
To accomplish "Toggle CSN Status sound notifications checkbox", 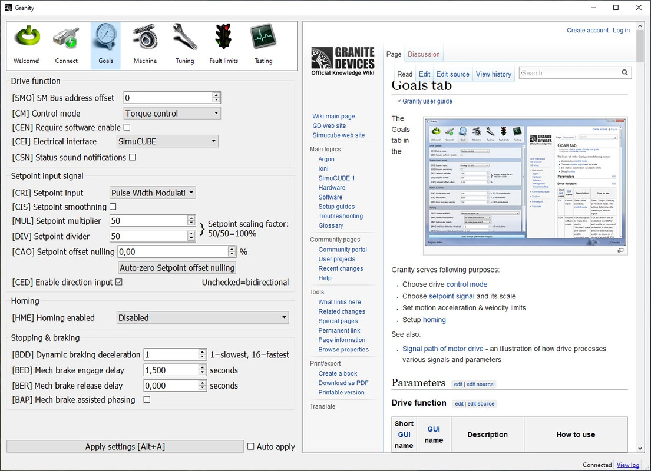I will (x=133, y=157).
